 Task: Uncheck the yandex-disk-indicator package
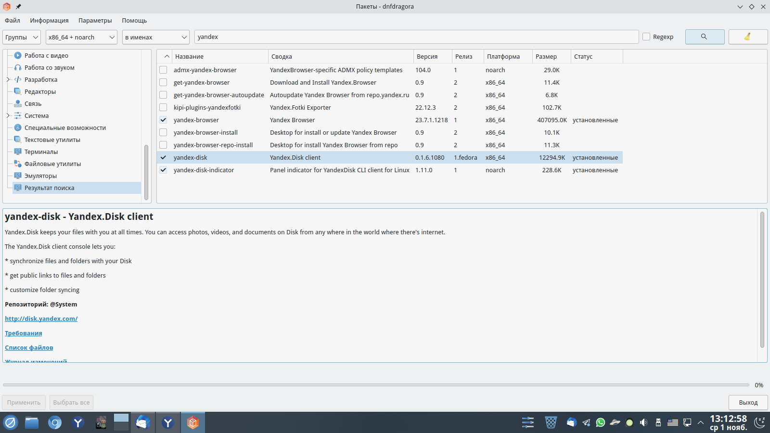click(163, 170)
